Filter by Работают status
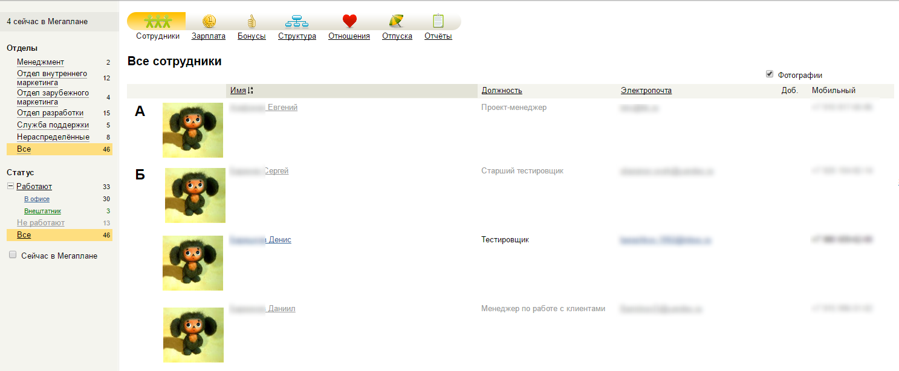The width and height of the screenshot is (899, 371). (34, 187)
